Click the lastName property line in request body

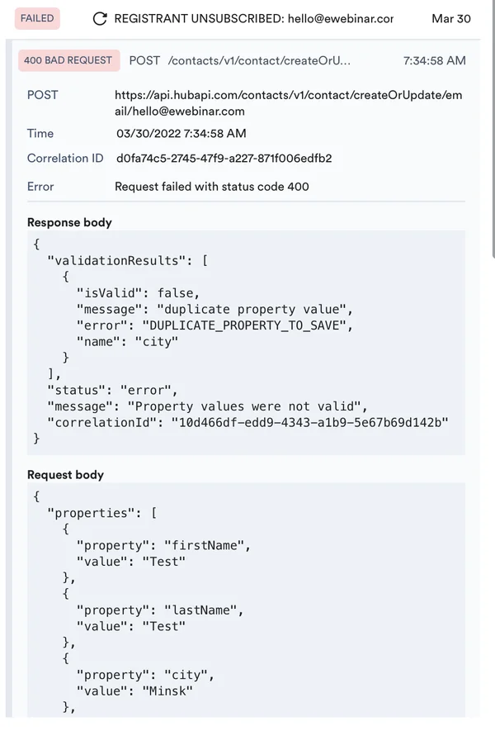pos(159,610)
